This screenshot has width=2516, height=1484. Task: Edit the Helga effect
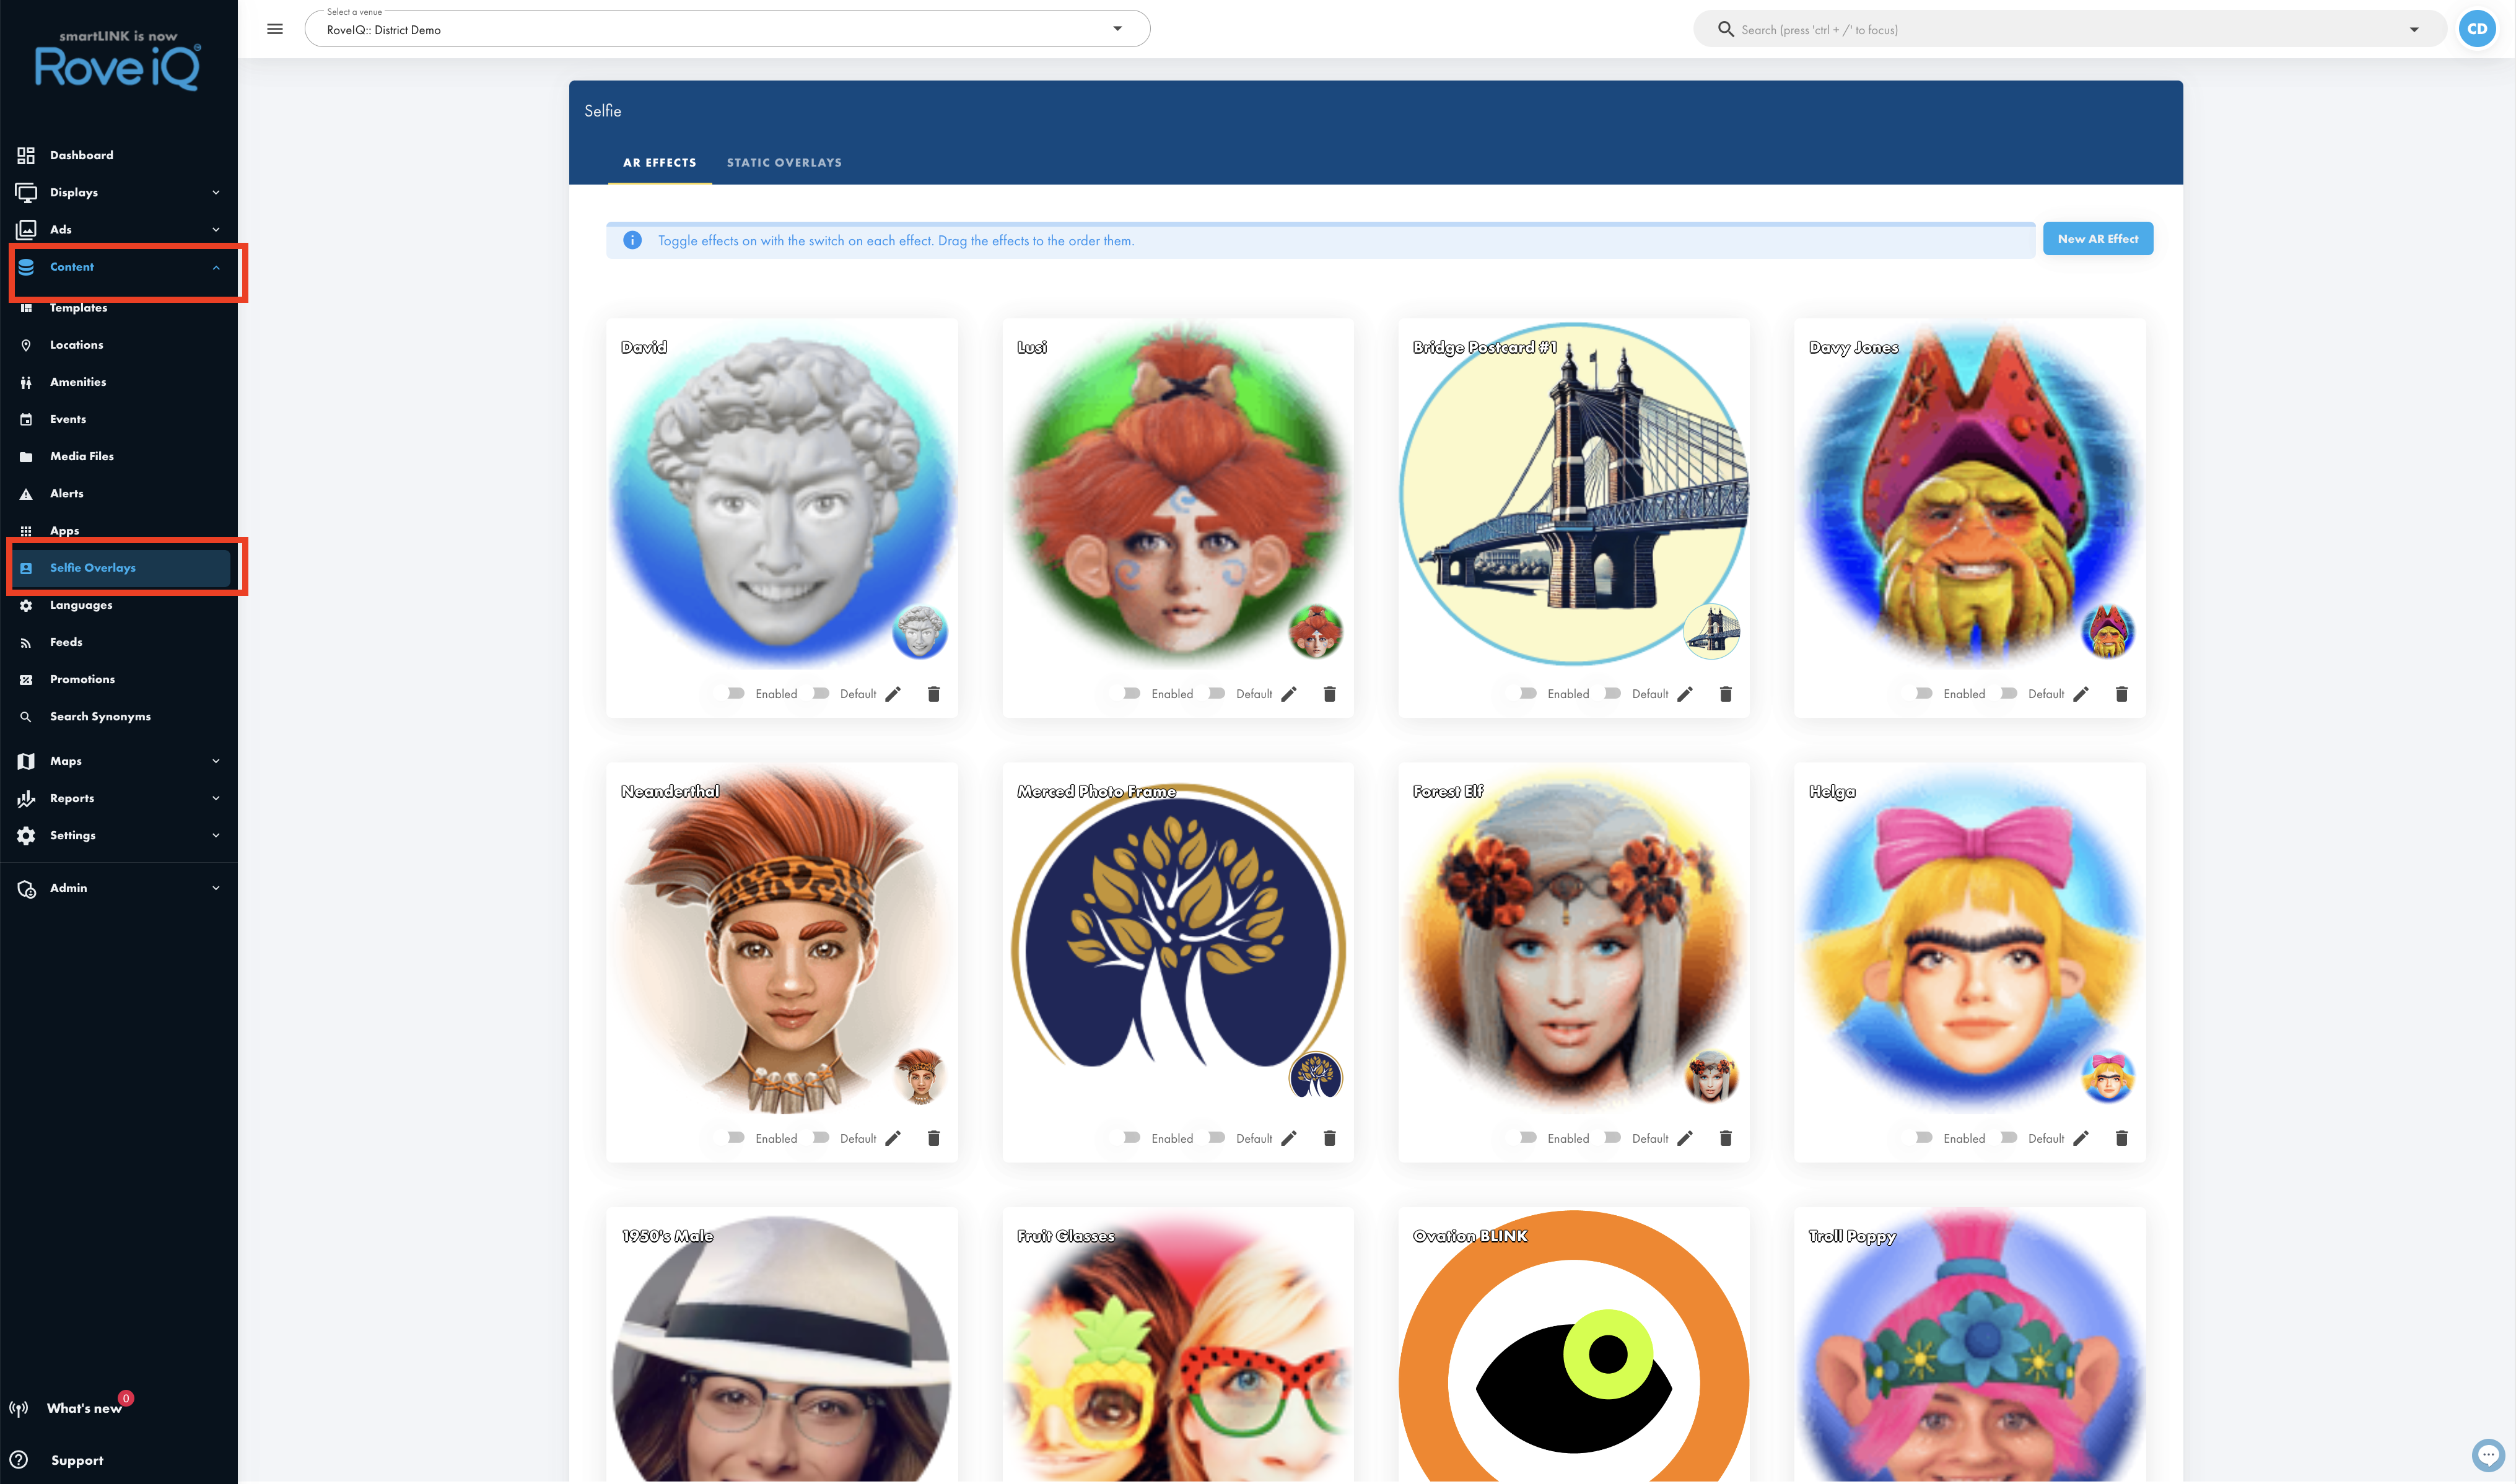click(x=2081, y=1138)
